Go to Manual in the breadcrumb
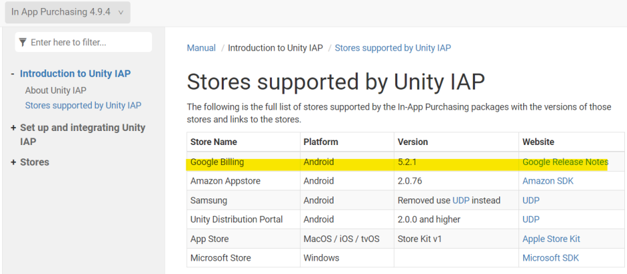 pos(201,48)
